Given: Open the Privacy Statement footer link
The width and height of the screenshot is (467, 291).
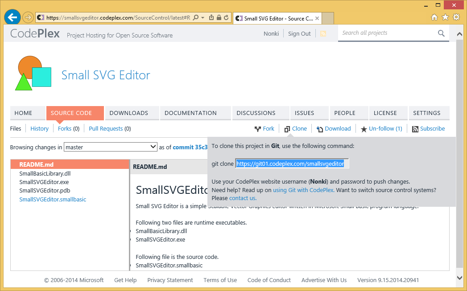Looking at the screenshot, I should pyautogui.click(x=170, y=280).
